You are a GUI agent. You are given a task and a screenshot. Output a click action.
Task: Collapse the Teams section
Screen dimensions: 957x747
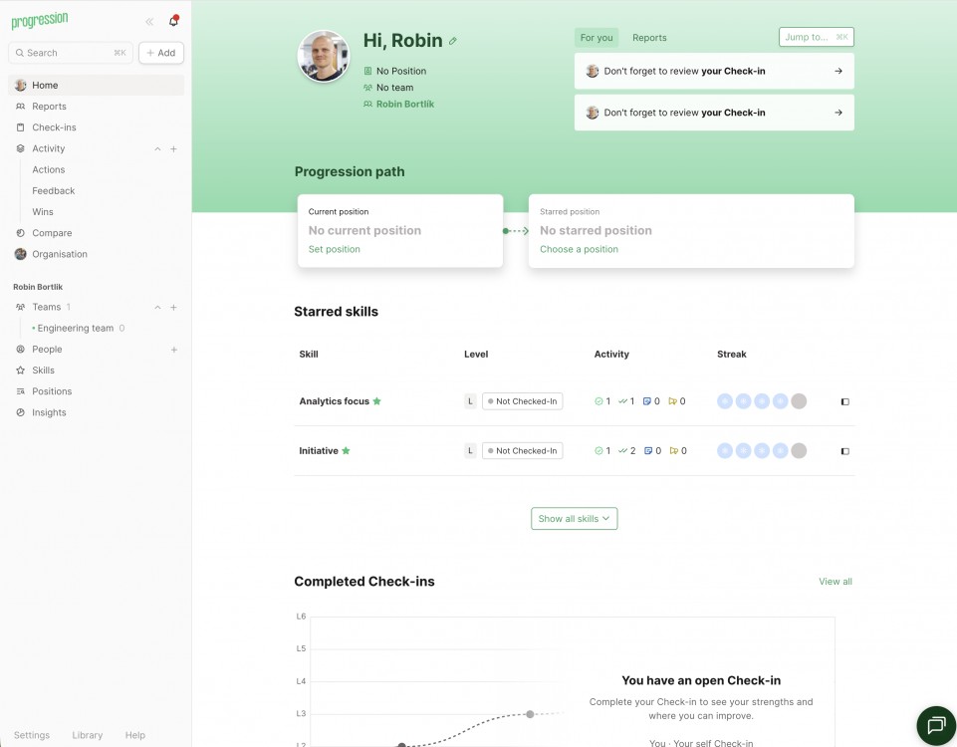point(156,307)
